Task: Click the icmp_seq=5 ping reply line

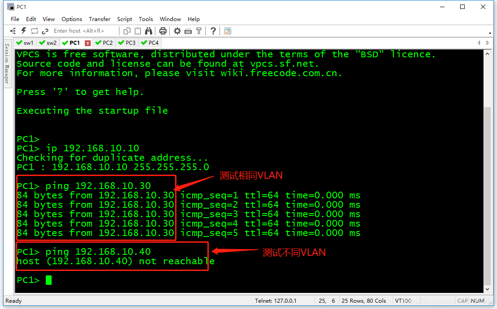Action: tap(189, 233)
